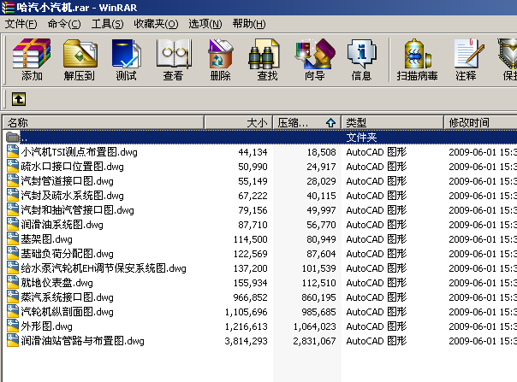The height and width of the screenshot is (382, 517).
Task: Select file name 小汽机TSI测点布置图.dwg
Action: click(x=79, y=152)
